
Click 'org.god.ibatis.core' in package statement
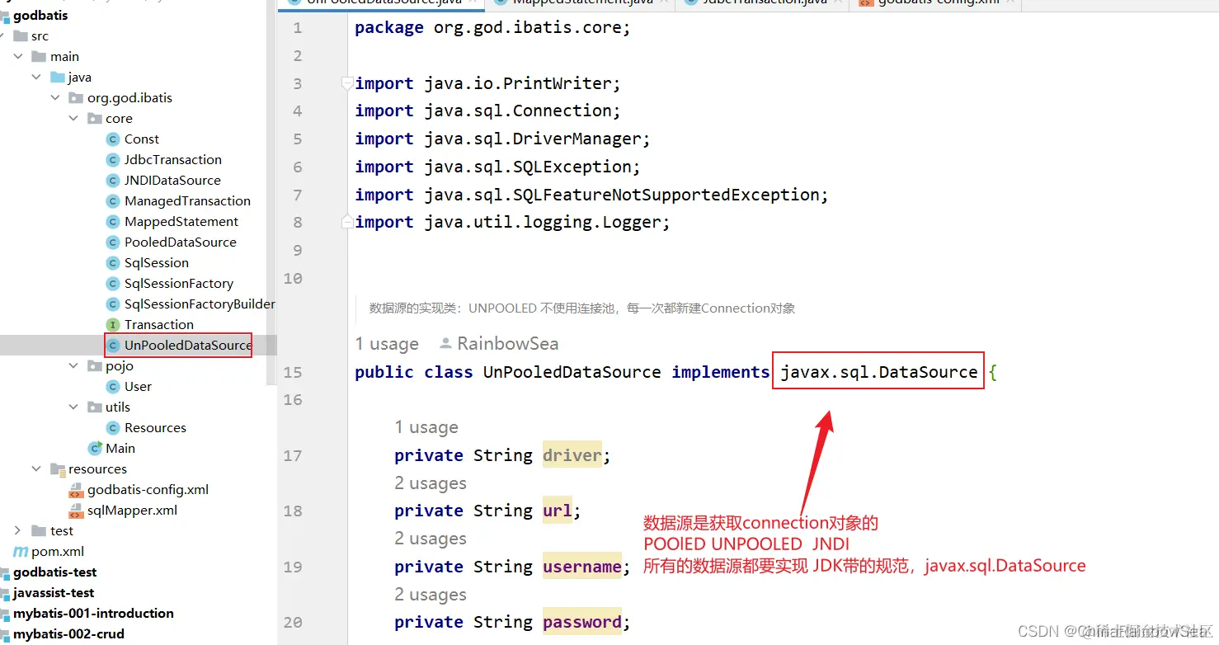527,28
